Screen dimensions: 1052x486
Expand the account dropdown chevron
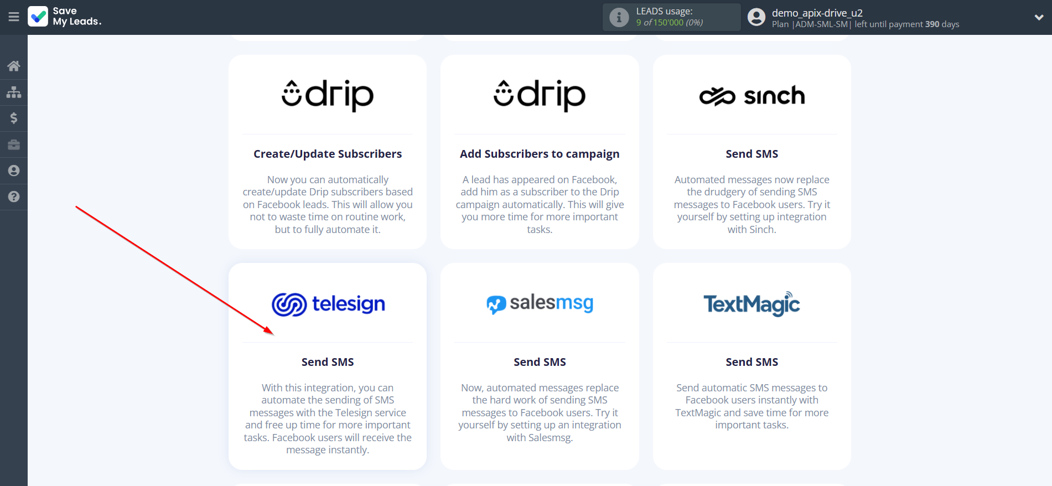(x=1039, y=18)
